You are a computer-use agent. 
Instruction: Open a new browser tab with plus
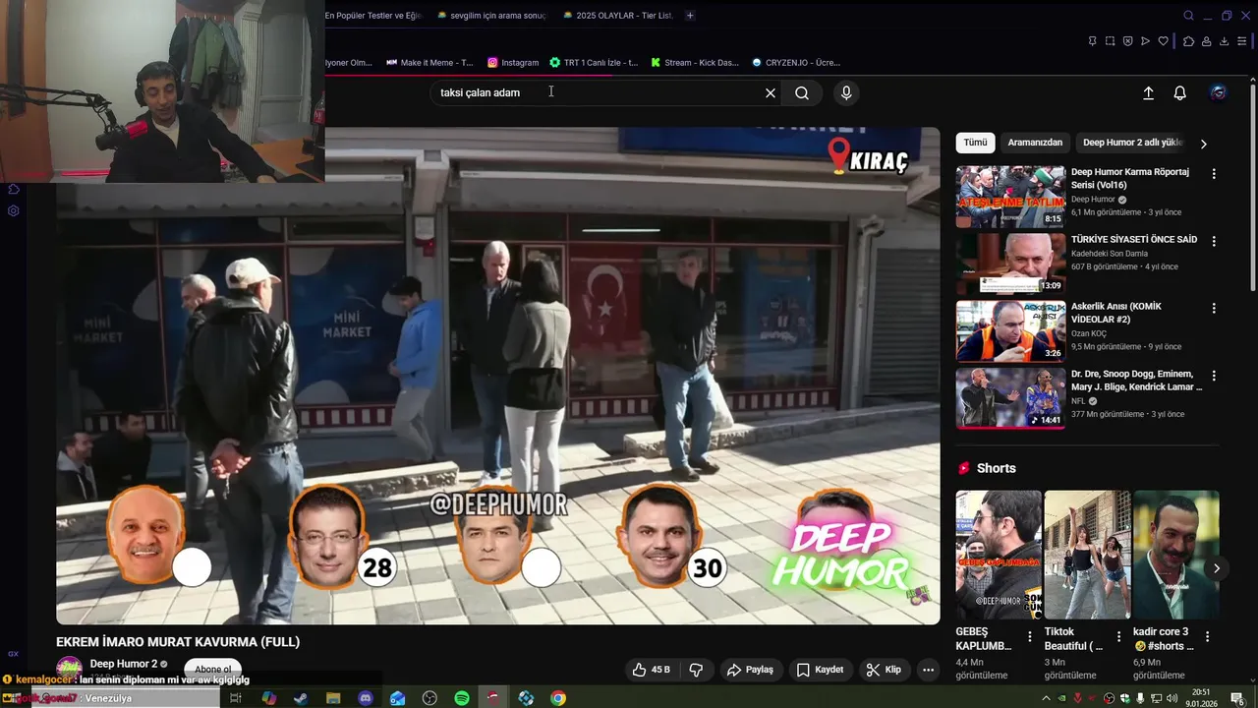(x=690, y=16)
